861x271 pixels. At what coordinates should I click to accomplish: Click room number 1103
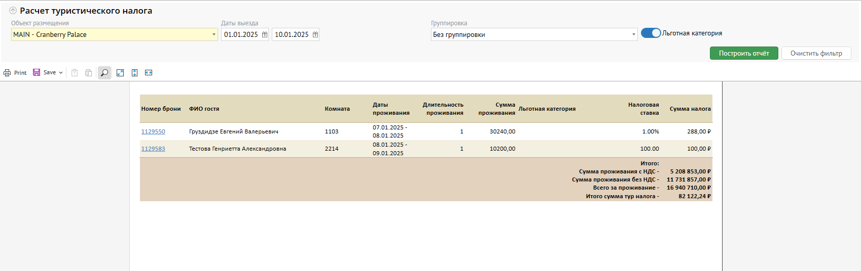click(332, 131)
